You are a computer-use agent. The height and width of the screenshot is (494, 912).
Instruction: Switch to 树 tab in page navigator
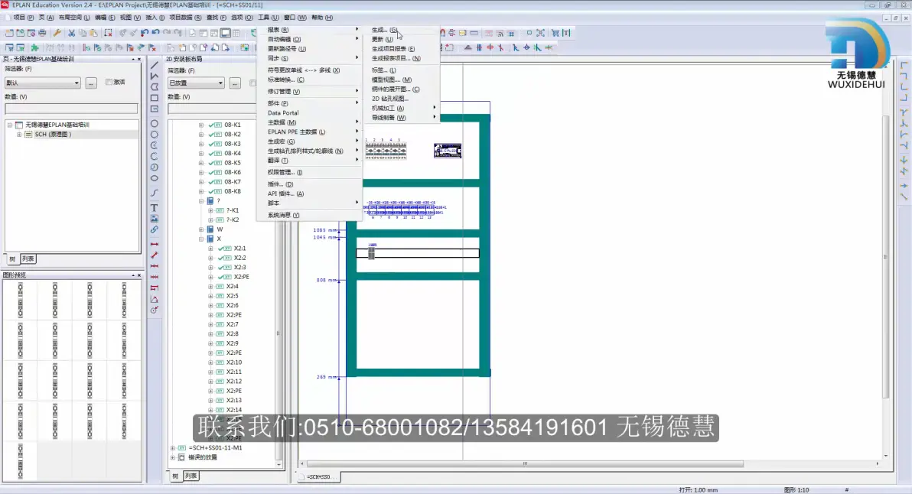coord(12,259)
